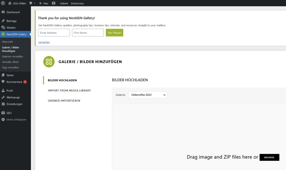
Task: Click the Profil user icon
Action: (3, 91)
